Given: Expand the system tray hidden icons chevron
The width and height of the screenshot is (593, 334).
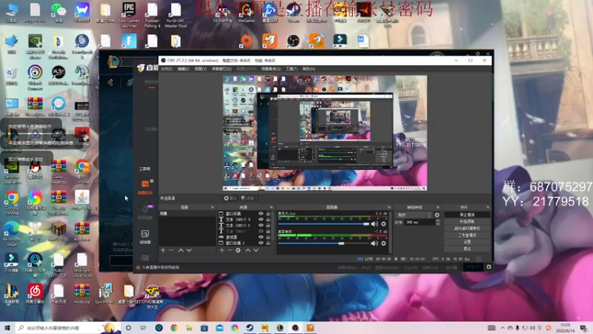Looking at the screenshot, I should 503,328.
